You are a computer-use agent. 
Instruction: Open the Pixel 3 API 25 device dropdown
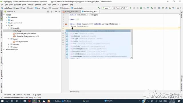[120, 8]
